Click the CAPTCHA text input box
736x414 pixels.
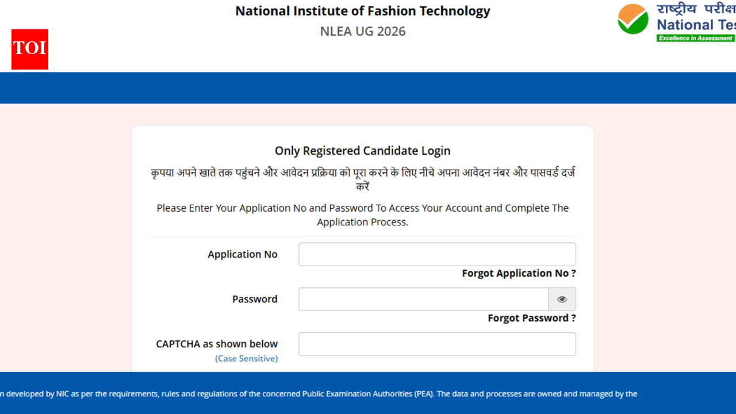[437, 344]
